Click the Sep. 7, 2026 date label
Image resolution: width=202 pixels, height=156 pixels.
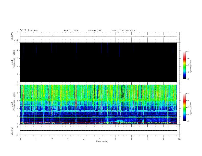(71, 31)
